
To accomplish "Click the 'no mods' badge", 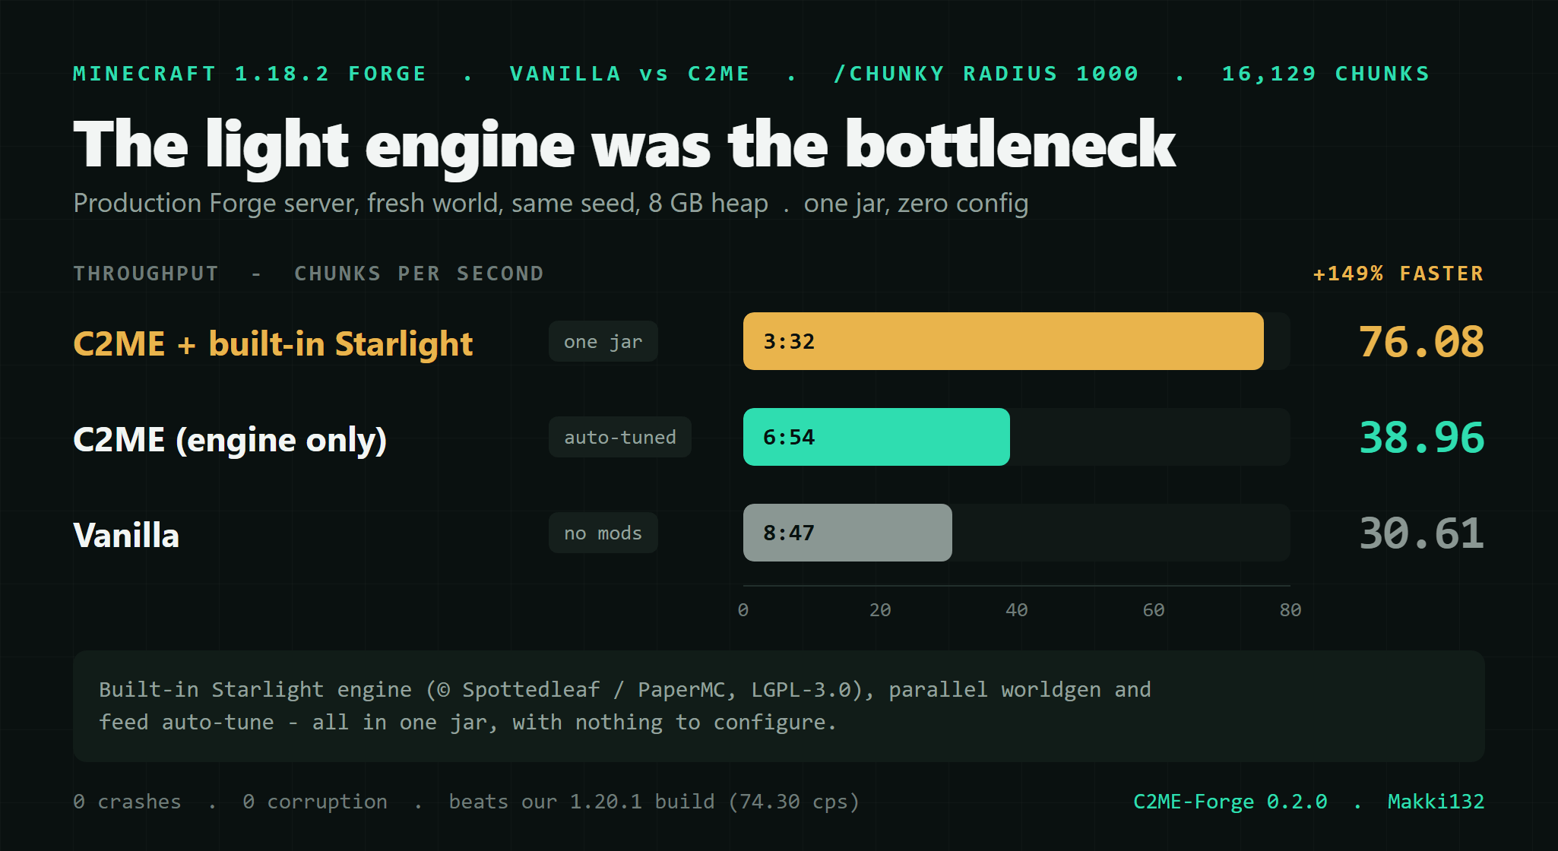I will [603, 533].
